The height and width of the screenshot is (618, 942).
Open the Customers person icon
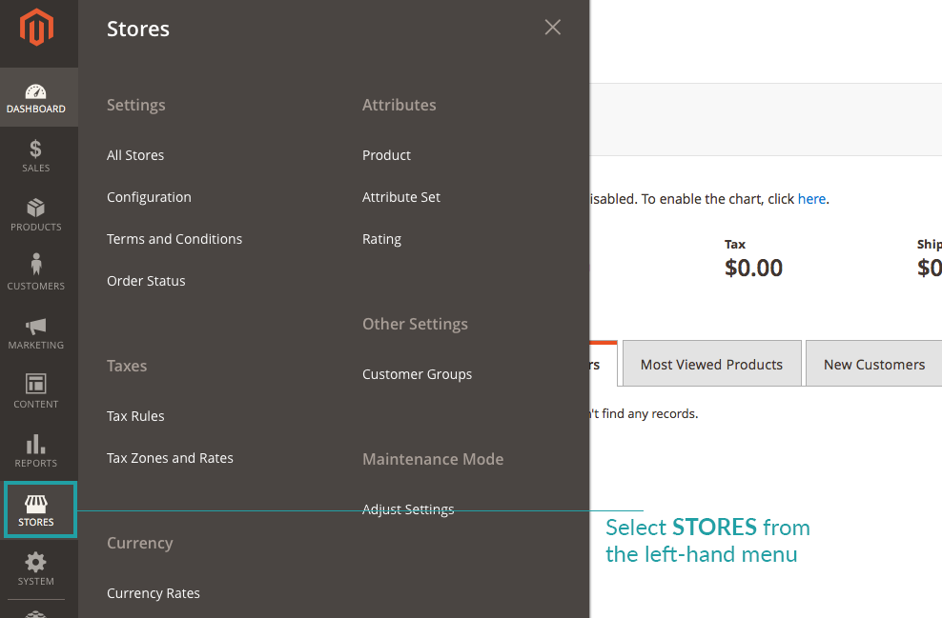36,267
